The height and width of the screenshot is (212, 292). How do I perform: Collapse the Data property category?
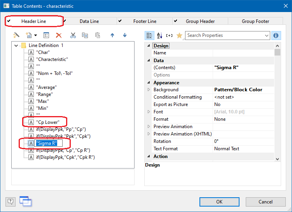pos(149,60)
